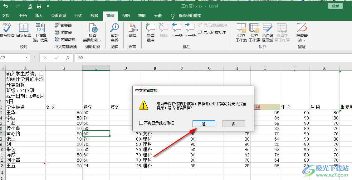The width and height of the screenshot is (352, 180).
Task: Click 否 to cancel conversion
Action: coord(234,124)
